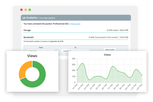153x102 pixels.
Task: Click the 5th Sep data point on the Views graph
Action: (x=101, y=76)
